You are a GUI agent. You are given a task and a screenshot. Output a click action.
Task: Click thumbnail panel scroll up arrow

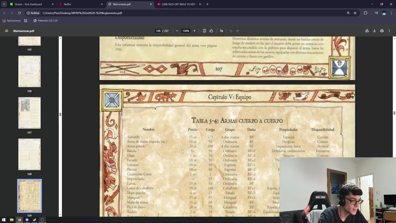60,38
